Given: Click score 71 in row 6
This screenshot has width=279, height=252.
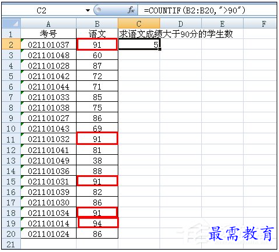Looking at the screenshot, I should pyautogui.click(x=97, y=87).
